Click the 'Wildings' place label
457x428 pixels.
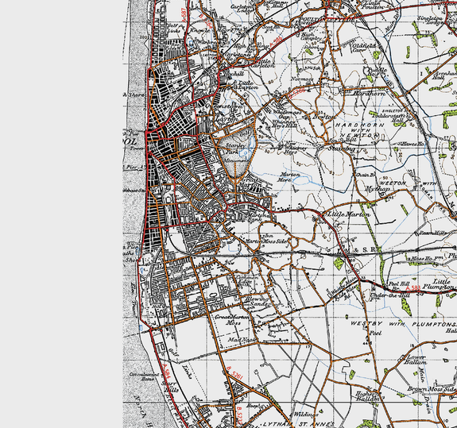[x=306, y=414]
